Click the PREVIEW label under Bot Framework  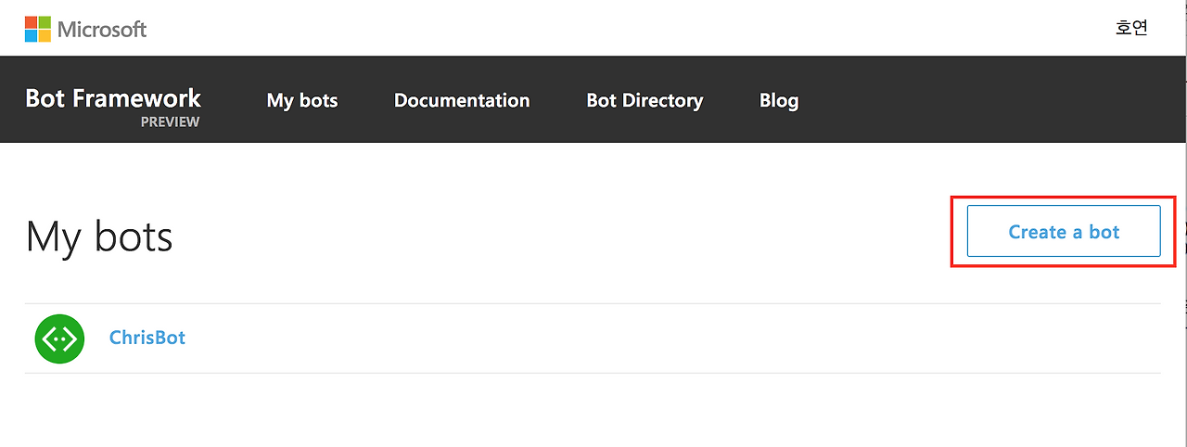170,121
